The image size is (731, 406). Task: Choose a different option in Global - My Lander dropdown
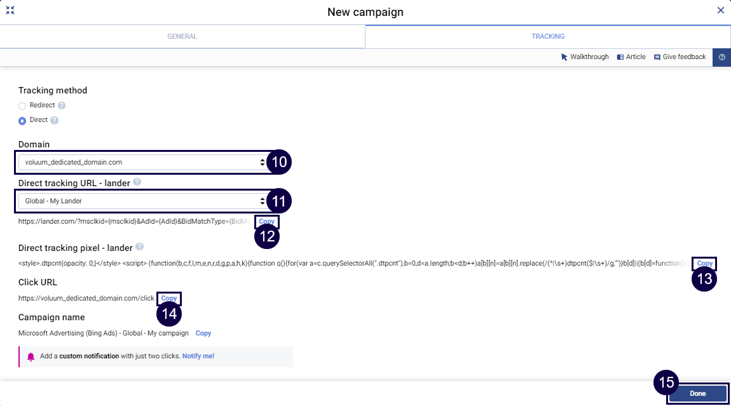262,201
